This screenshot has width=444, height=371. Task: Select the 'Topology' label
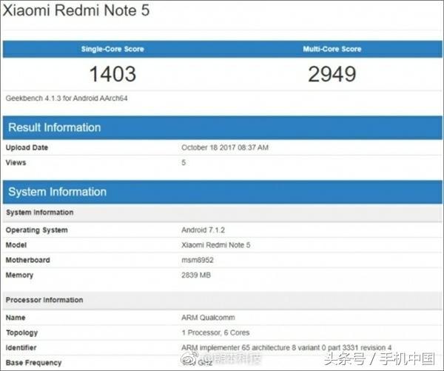point(21,332)
